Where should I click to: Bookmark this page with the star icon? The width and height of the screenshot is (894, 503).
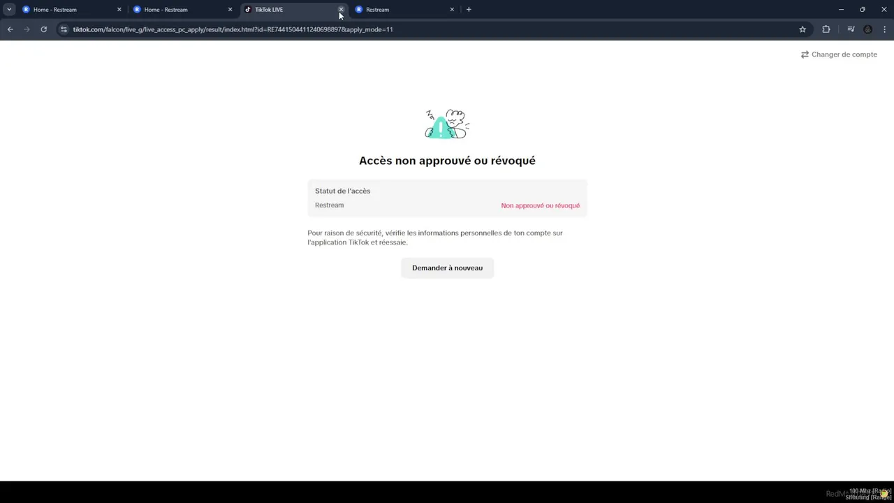803,29
